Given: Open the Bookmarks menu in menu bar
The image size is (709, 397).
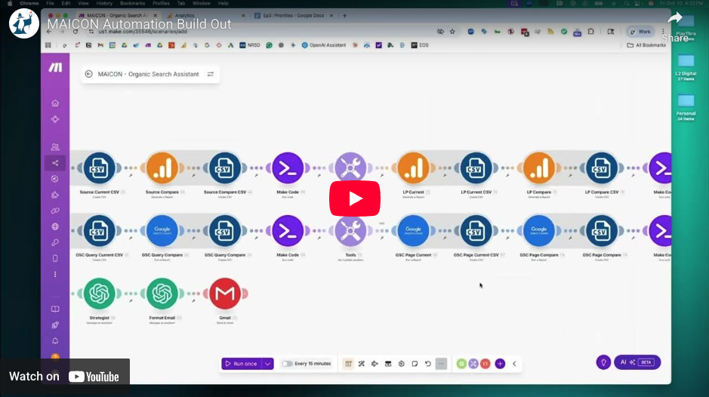Looking at the screenshot, I should [x=132, y=3].
